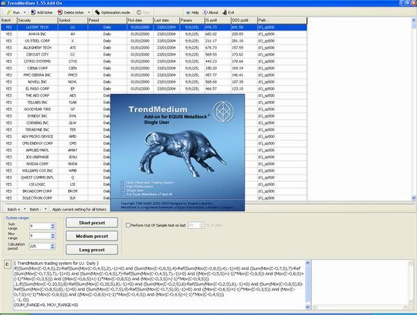Screen dimensions: 417x315
Task: Sort by the IS profit column header
Action: (x=218, y=20)
